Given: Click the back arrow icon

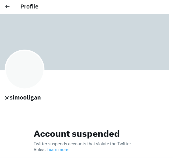Looking at the screenshot, I should [8, 7].
